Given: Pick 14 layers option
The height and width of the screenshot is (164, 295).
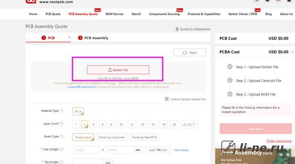Looking at the screenshot, I should click(143, 125).
